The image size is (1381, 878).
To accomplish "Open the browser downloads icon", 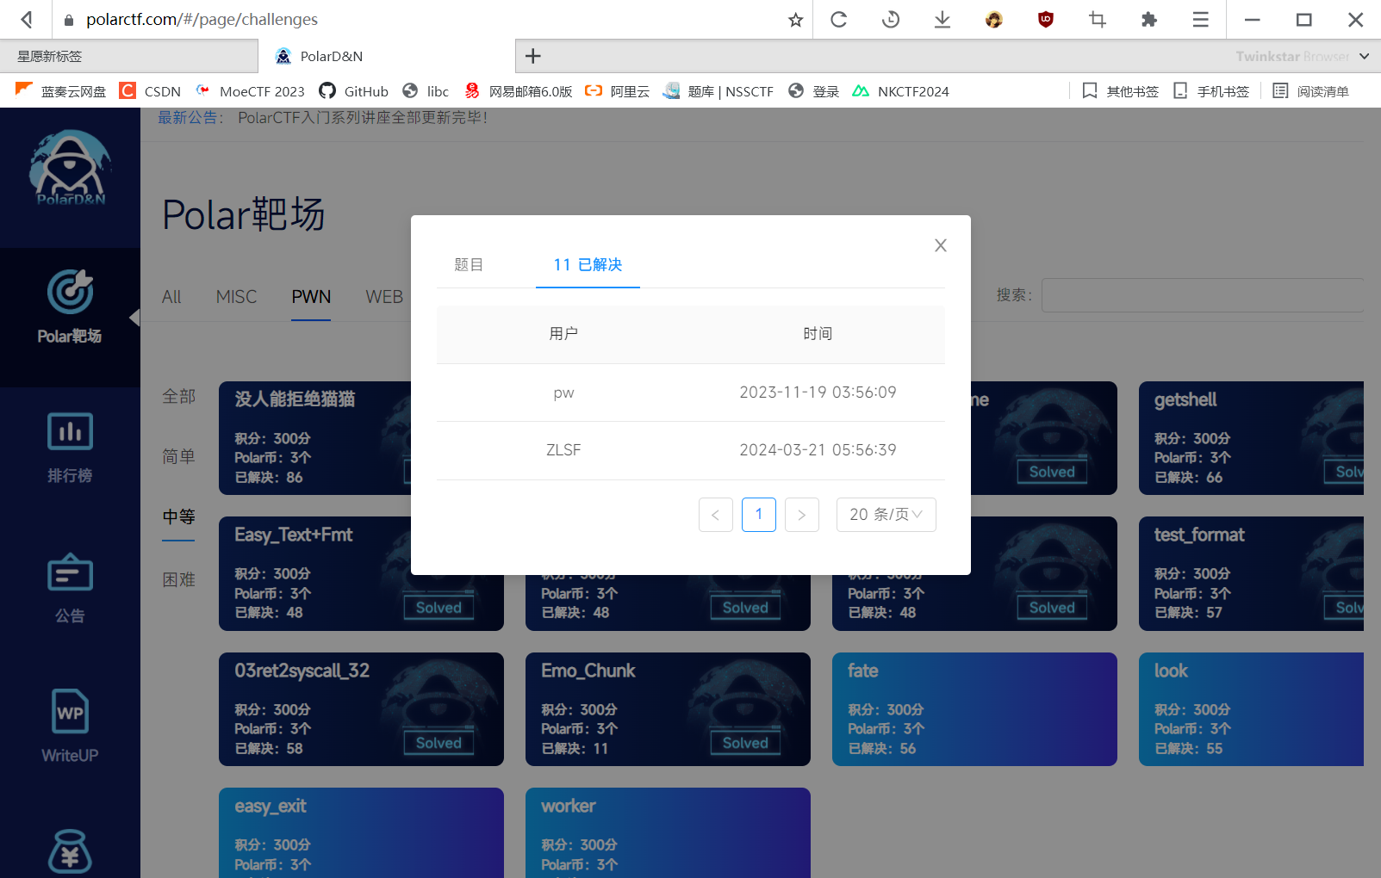I will point(942,20).
